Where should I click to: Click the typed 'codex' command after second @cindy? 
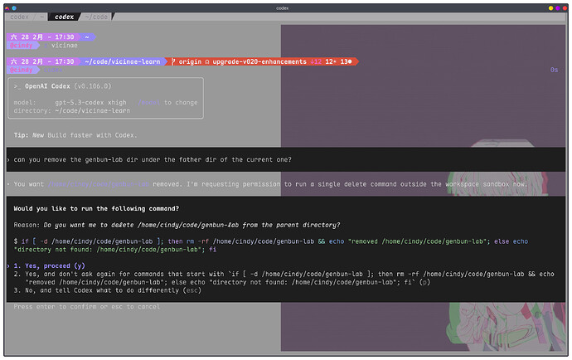(53, 70)
